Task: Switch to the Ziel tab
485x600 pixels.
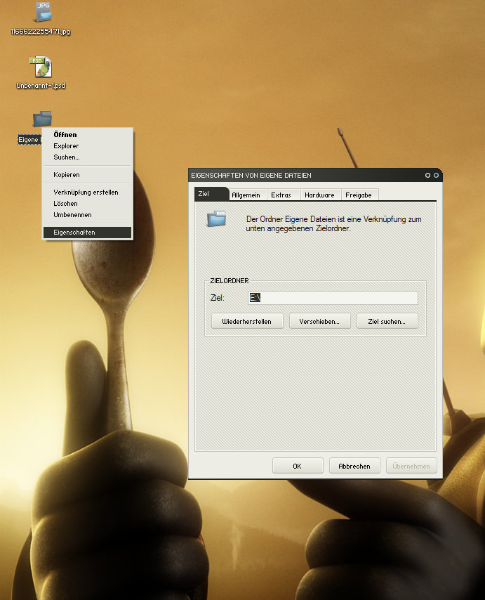Action: pos(211,194)
